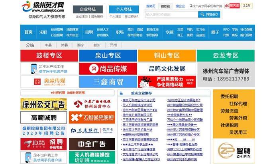The width and height of the screenshot is (275, 164).
Task: Go to 首页 in the navigation bar
Action: [28, 32]
